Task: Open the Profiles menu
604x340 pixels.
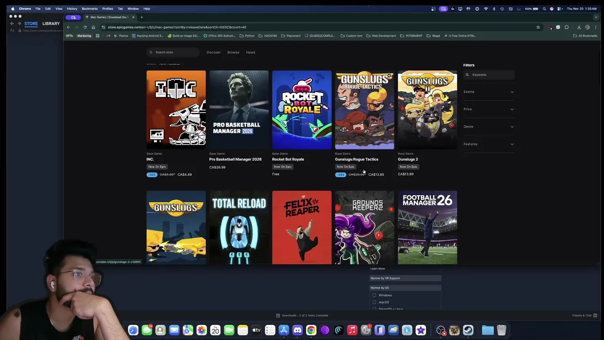Action: coord(108,8)
